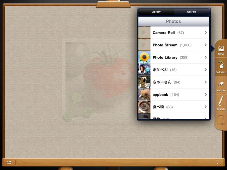Open the Camera Roll album
227x170 pixels.
tap(173, 33)
